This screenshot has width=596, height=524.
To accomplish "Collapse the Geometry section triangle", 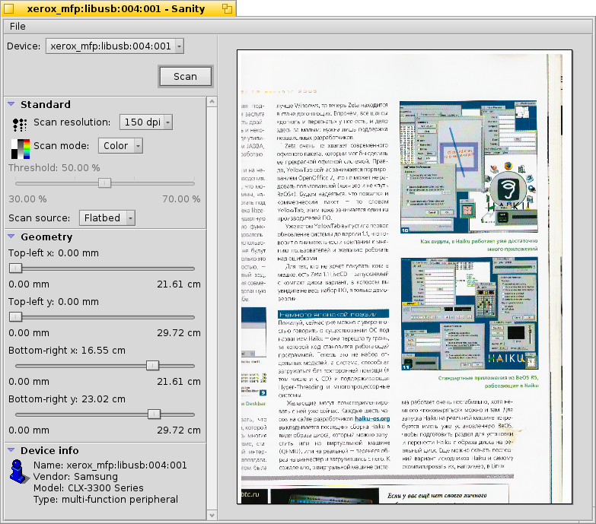I will point(11,237).
